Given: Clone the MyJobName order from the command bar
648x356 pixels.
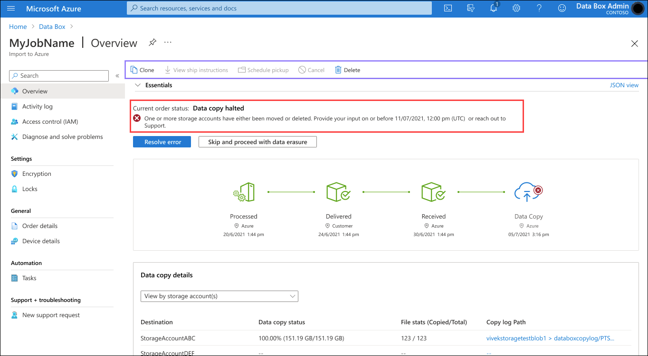Looking at the screenshot, I should click(x=143, y=70).
